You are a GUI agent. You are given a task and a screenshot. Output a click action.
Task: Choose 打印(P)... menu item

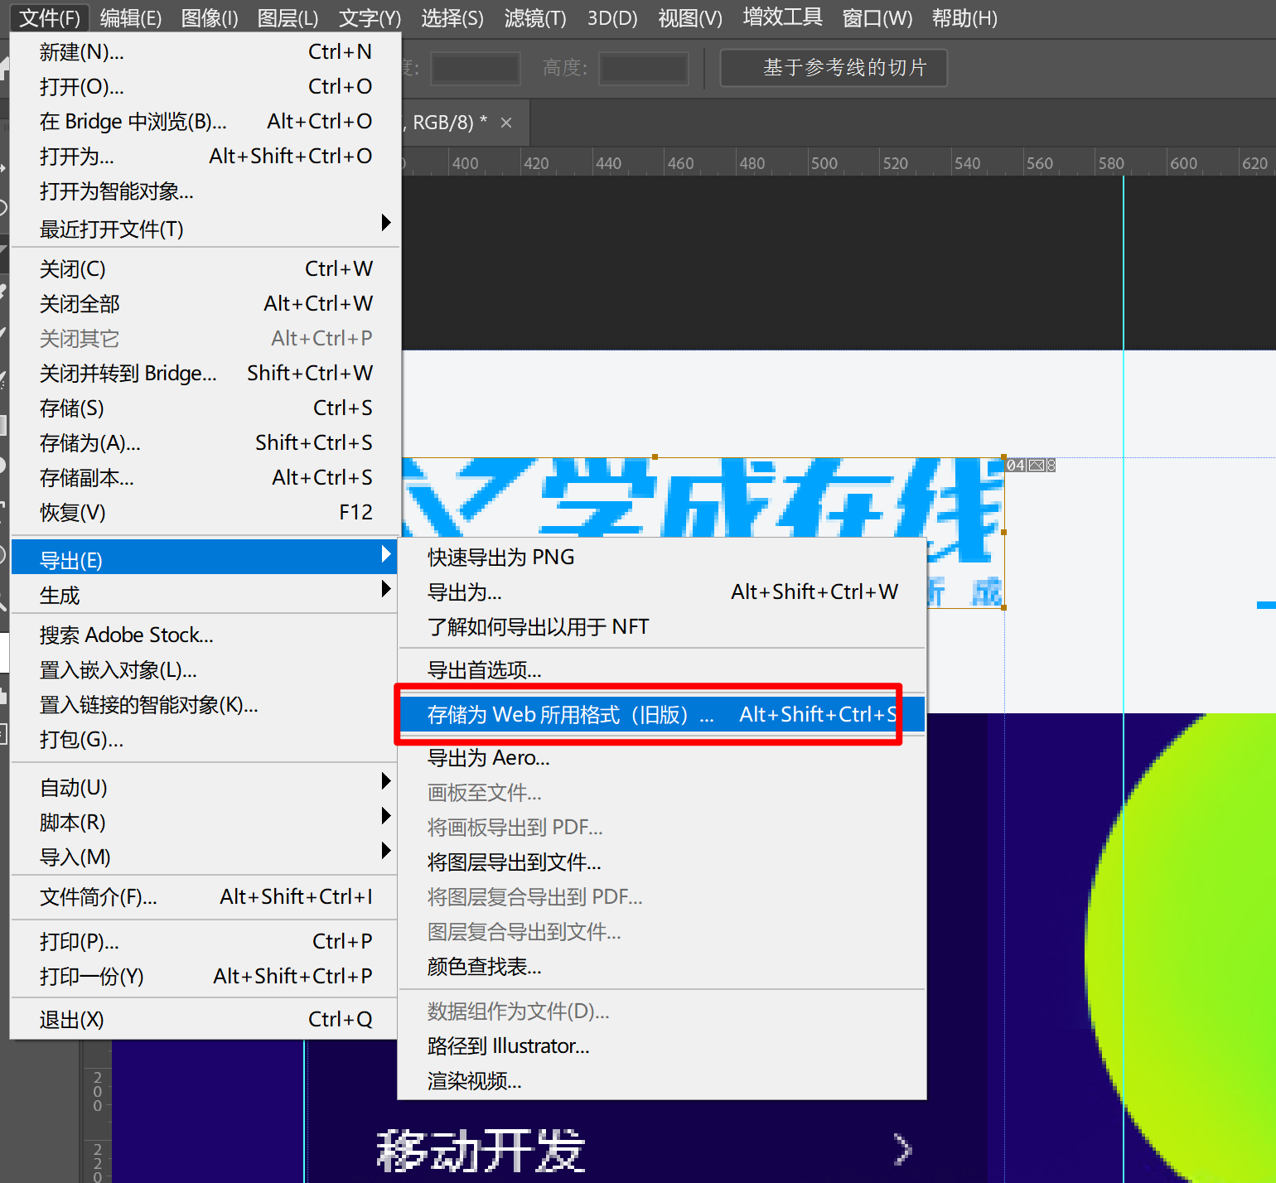205,942
